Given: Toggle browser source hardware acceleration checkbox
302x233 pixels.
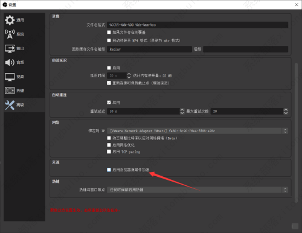Looking at the screenshot, I should [109, 170].
